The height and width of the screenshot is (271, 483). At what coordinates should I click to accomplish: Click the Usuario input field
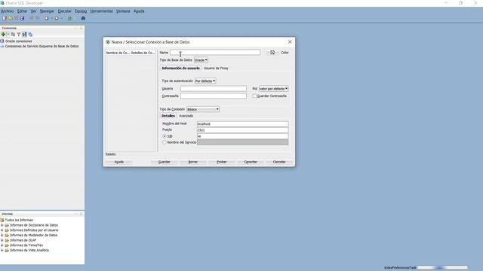(x=214, y=89)
